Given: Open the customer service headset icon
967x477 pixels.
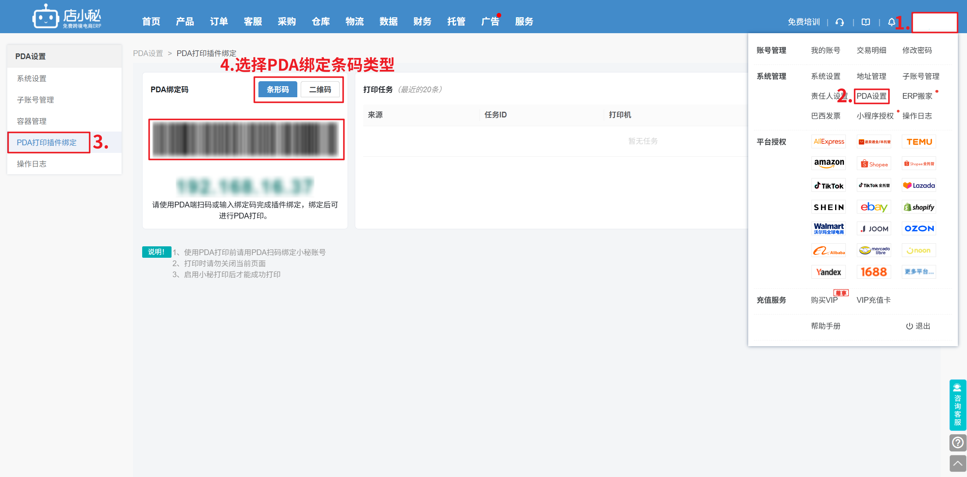Looking at the screenshot, I should 840,22.
